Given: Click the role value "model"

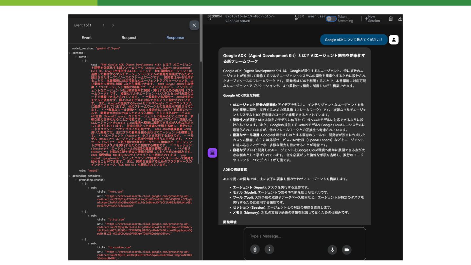Looking at the screenshot, I should 93,171.
